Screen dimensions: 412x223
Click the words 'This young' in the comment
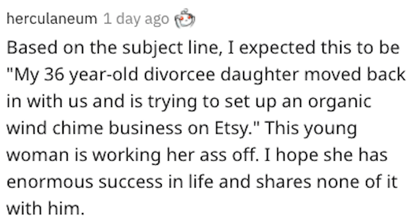coord(311,128)
